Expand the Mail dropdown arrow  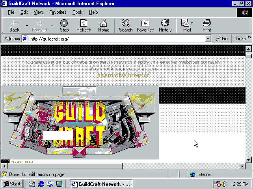click(x=192, y=23)
